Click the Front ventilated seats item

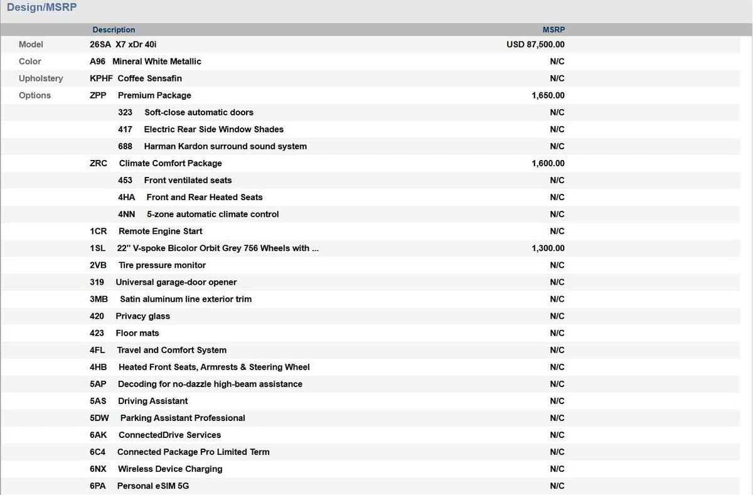(x=188, y=180)
